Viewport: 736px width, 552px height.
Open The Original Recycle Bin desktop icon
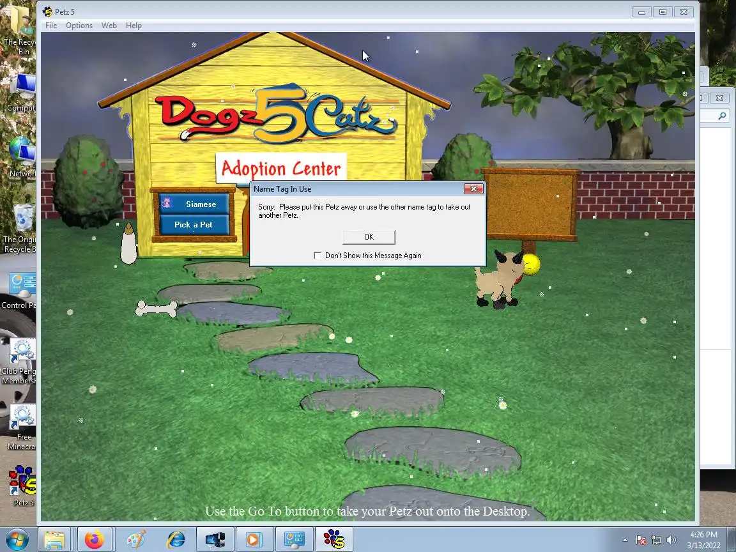point(20,229)
